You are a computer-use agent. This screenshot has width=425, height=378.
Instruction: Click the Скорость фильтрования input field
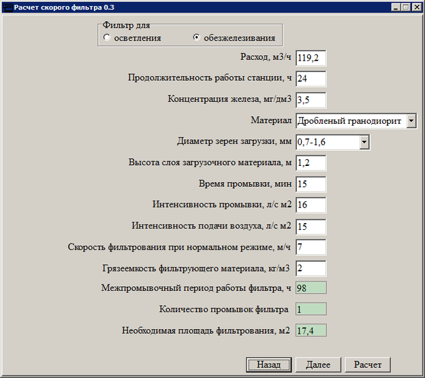point(311,247)
